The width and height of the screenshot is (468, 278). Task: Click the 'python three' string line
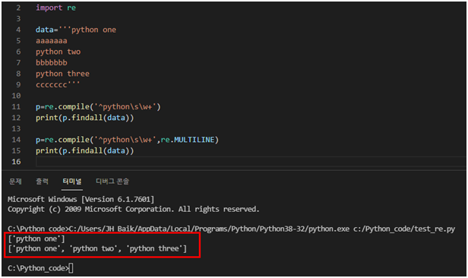[x=62, y=74]
